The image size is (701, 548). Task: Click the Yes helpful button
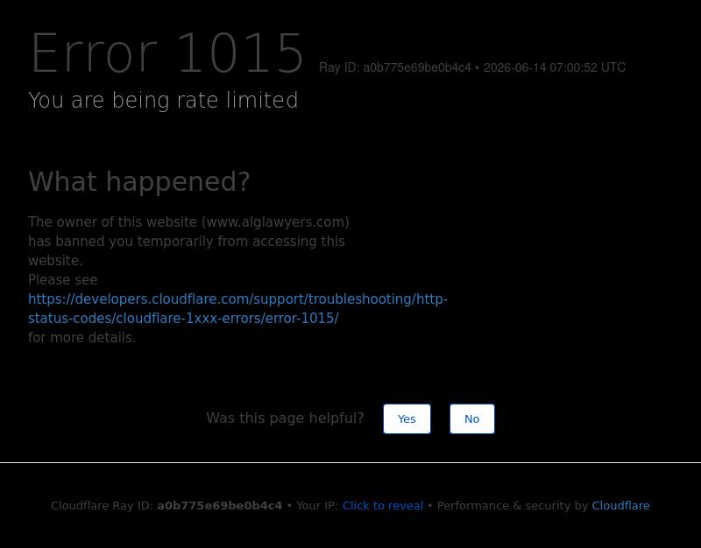(407, 419)
